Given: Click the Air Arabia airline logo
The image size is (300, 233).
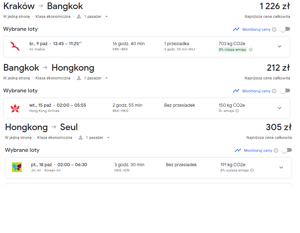Looking at the screenshot, I should pos(15,47).
